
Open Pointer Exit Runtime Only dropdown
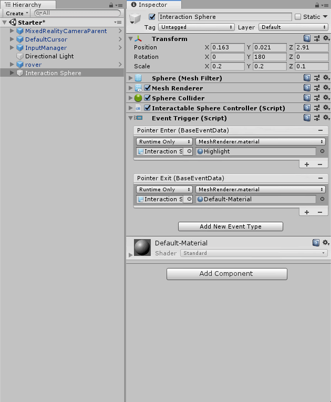(x=164, y=189)
